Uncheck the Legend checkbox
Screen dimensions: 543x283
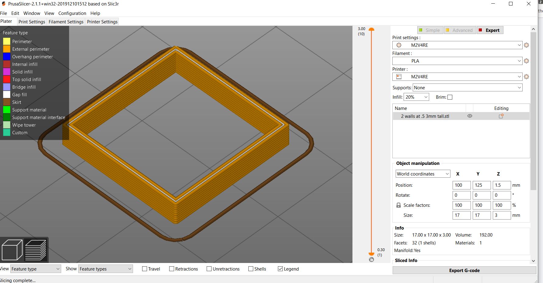coord(280,269)
